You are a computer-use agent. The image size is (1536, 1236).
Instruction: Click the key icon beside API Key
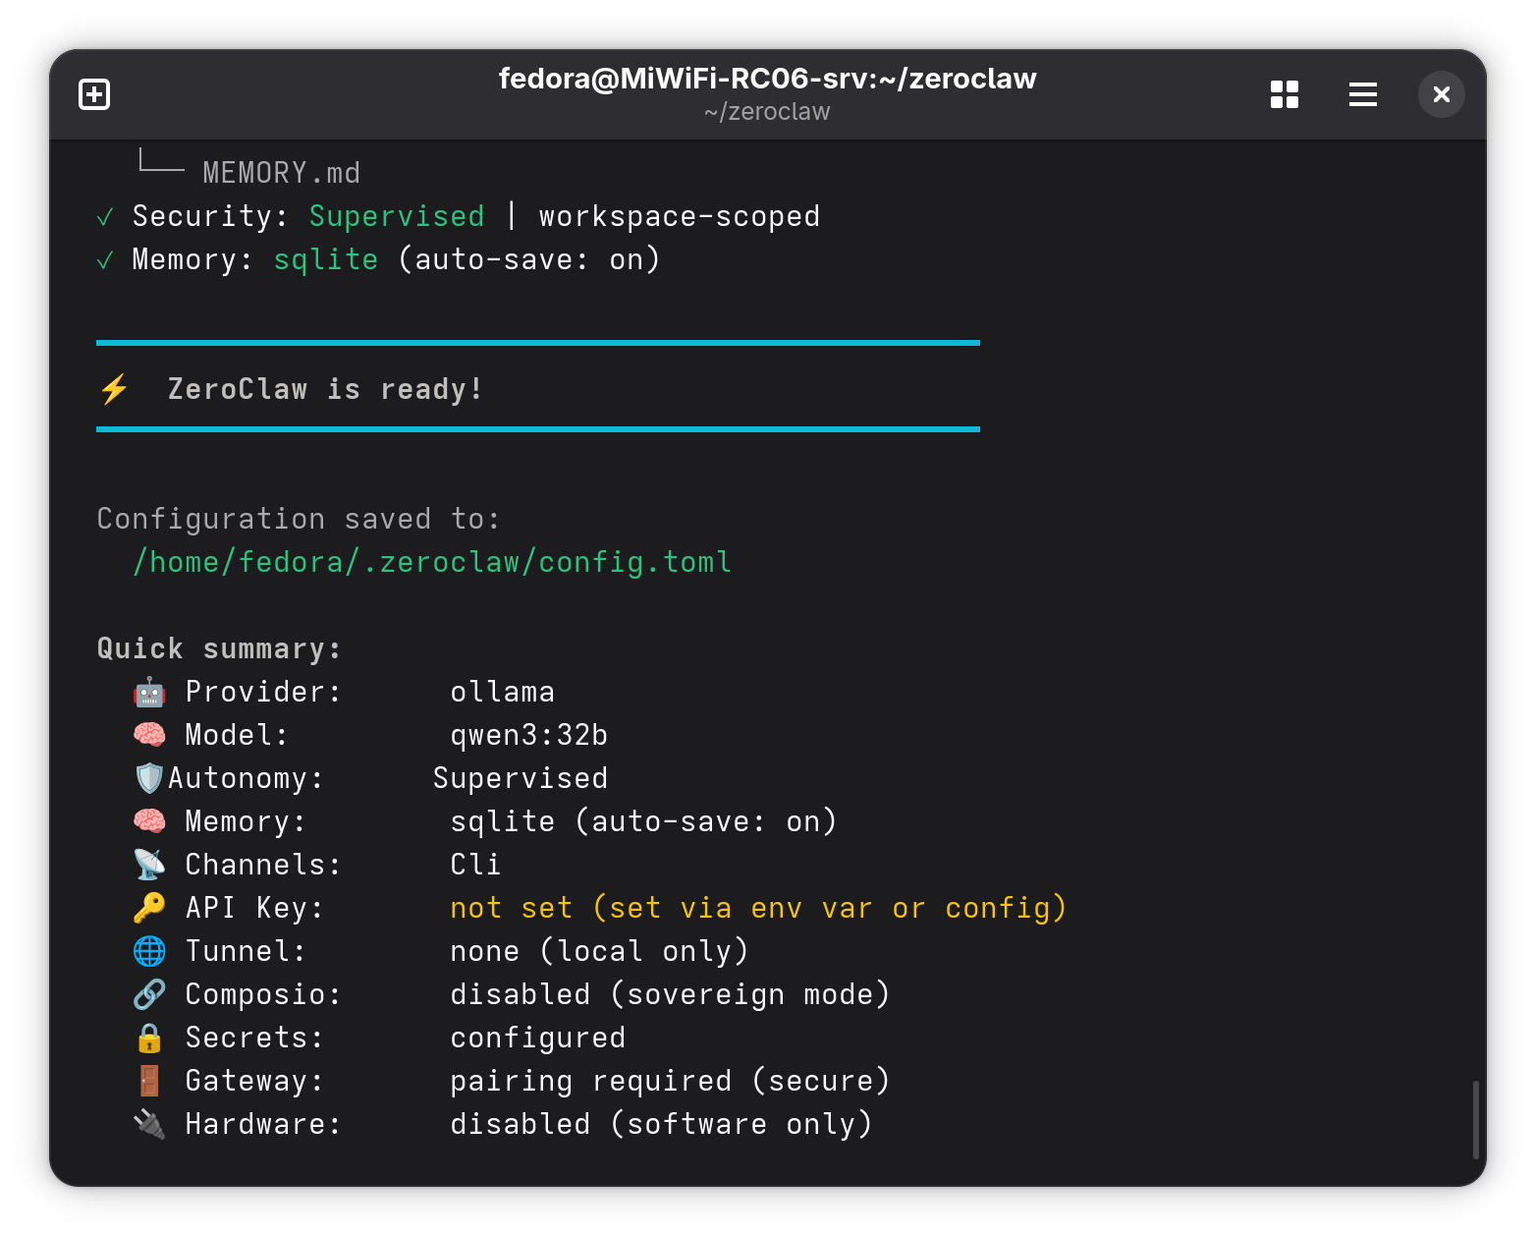tap(149, 909)
